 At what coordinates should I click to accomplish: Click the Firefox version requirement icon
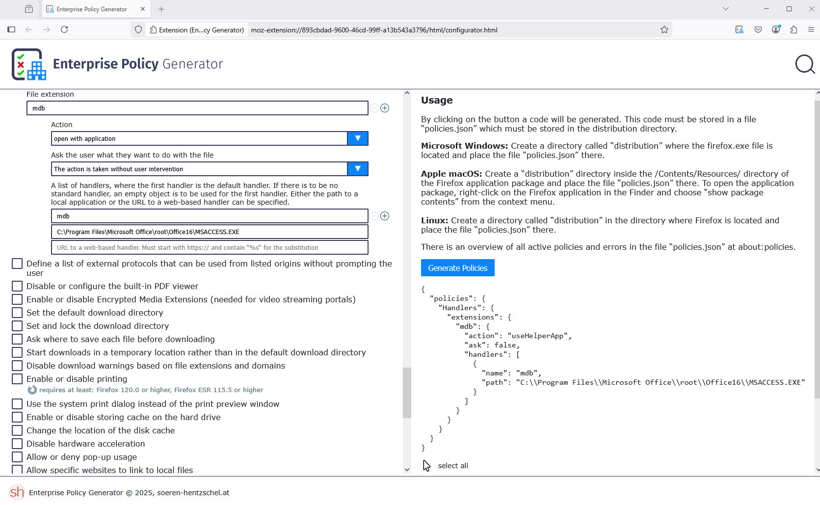(32, 390)
